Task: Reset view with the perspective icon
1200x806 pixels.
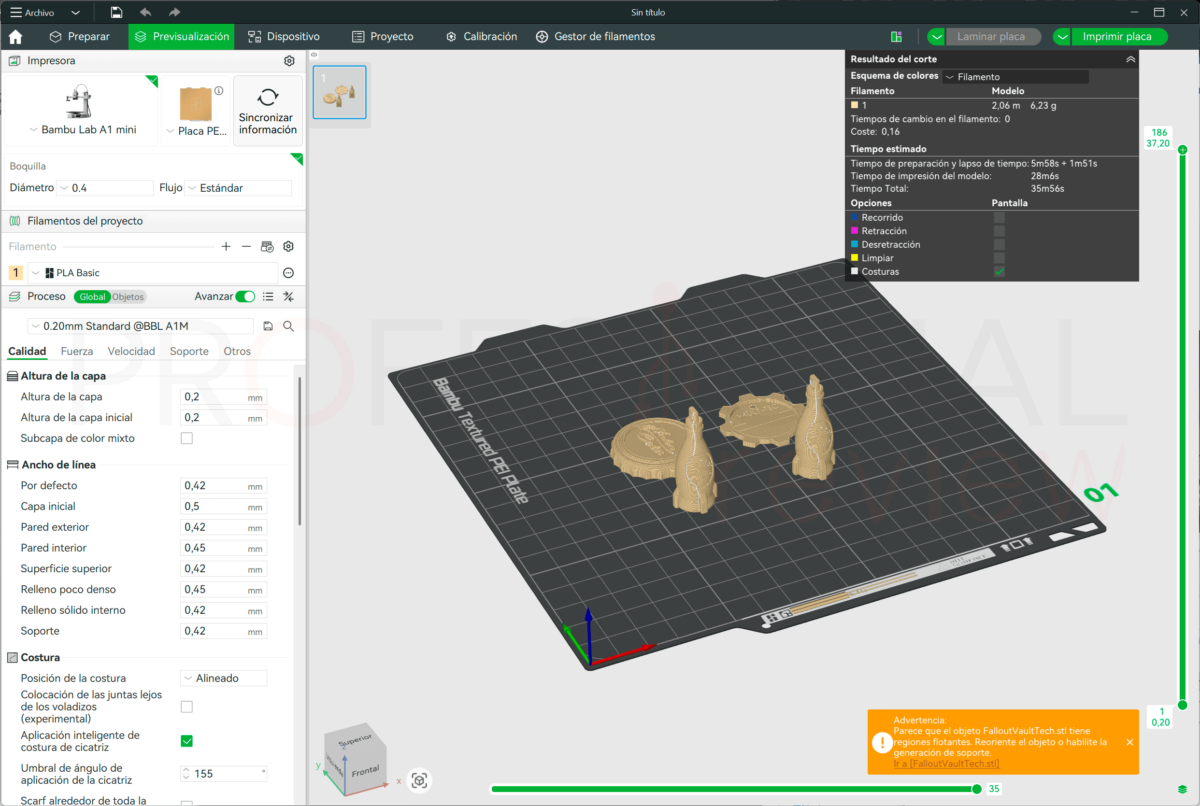Action: click(419, 781)
